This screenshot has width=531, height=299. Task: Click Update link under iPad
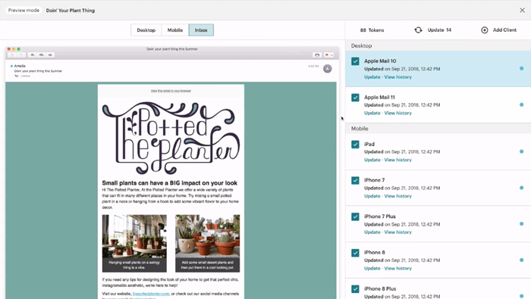pyautogui.click(x=372, y=160)
